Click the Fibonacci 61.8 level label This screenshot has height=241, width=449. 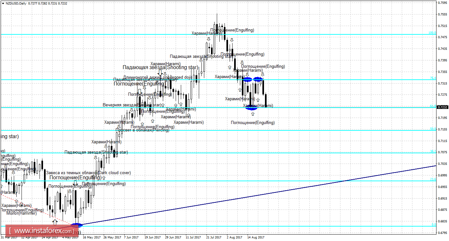(x=433, y=106)
